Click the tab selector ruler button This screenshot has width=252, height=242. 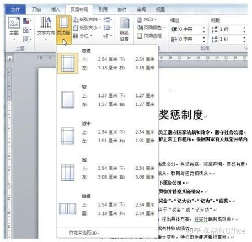tap(10, 58)
